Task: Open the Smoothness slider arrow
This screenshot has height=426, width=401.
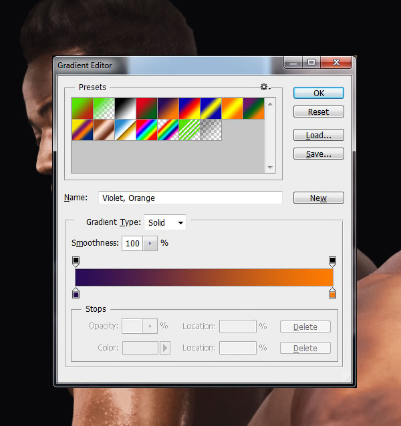Action: coord(150,243)
